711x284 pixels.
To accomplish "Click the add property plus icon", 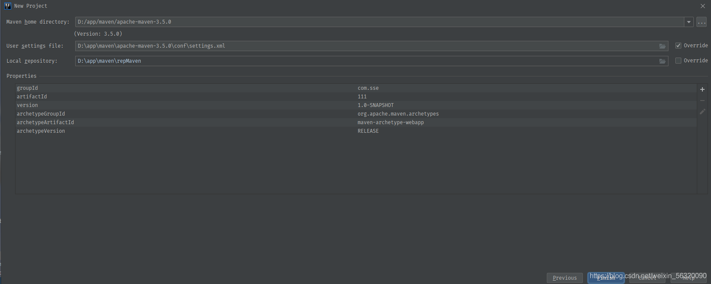I will [x=702, y=89].
